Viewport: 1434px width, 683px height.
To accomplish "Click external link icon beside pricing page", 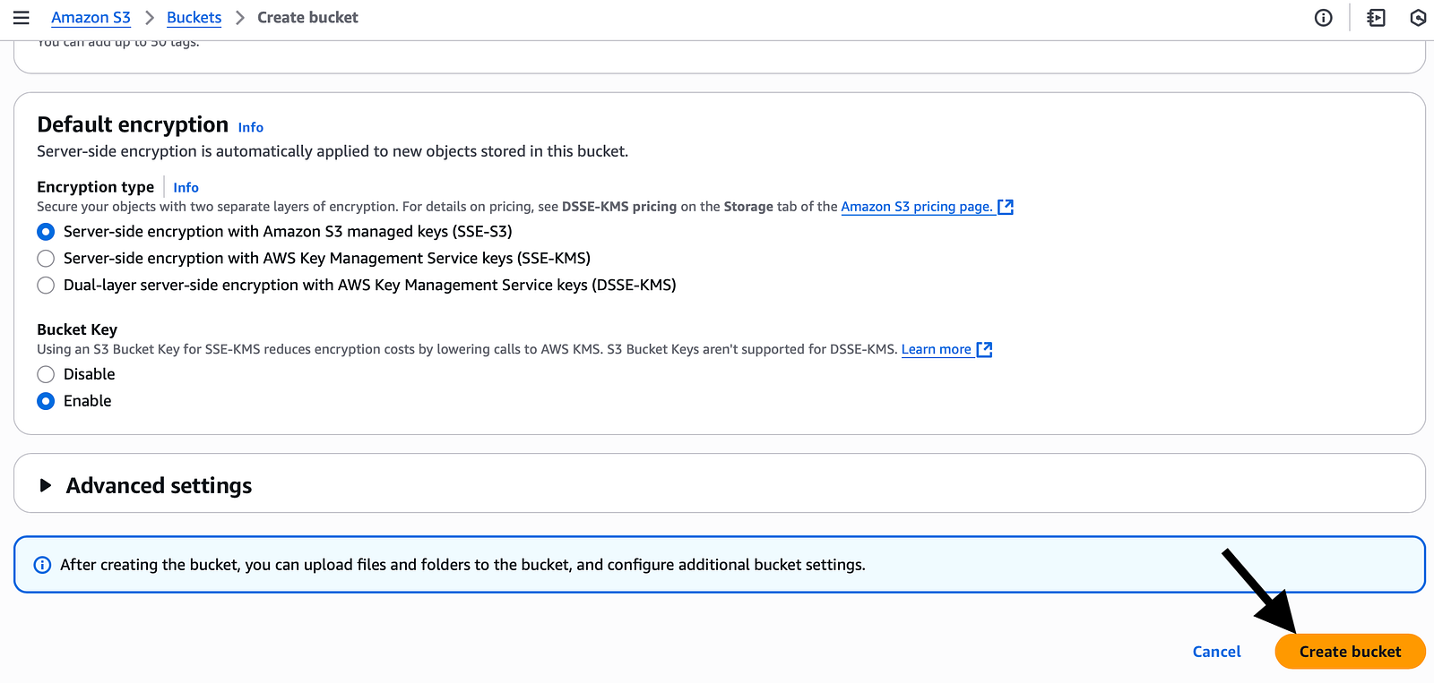I will pyautogui.click(x=1006, y=207).
